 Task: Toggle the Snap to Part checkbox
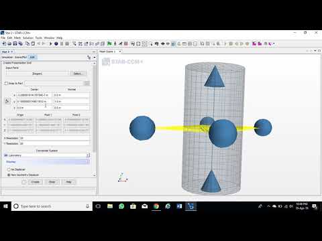coord(6,83)
